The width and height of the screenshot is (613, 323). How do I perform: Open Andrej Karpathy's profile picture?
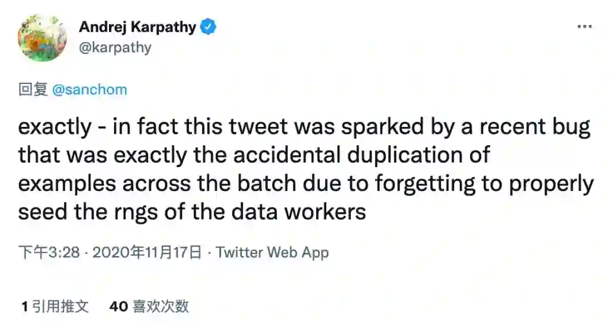point(42,37)
